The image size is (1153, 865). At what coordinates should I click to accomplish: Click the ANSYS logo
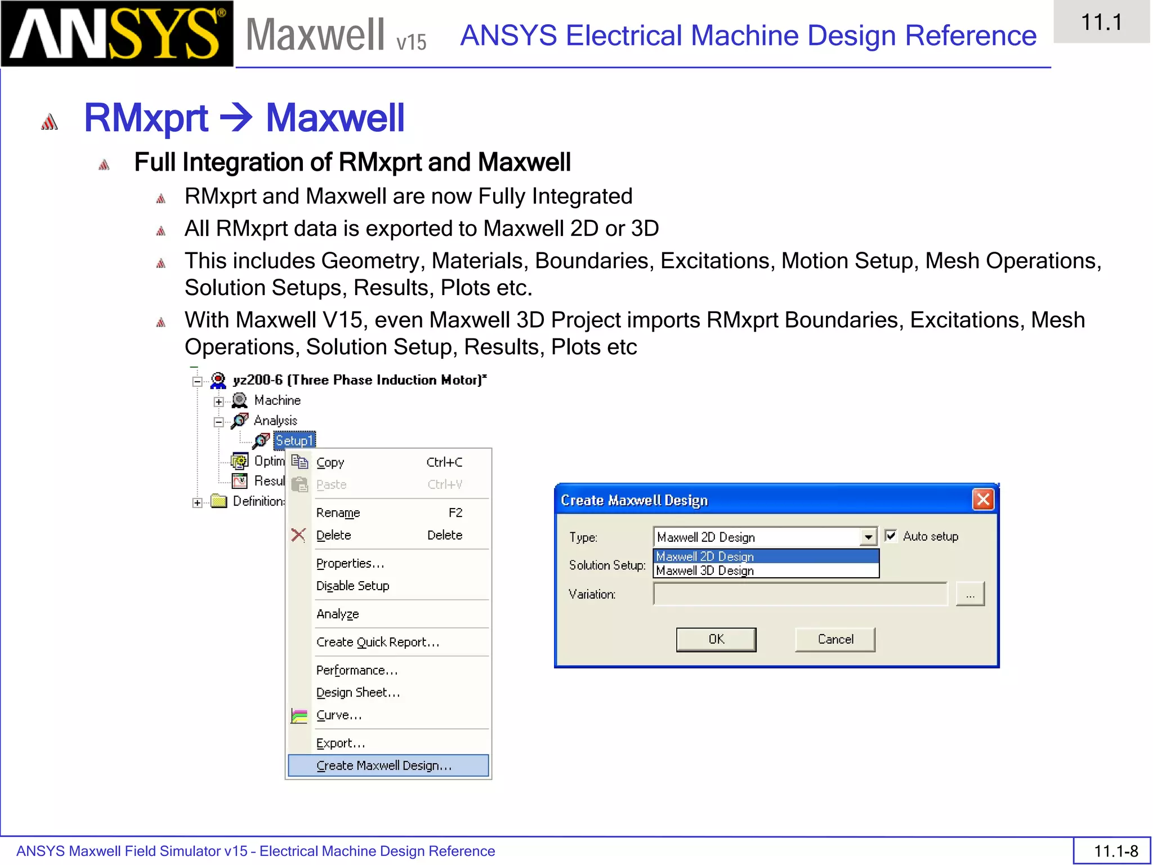pyautogui.click(x=117, y=34)
